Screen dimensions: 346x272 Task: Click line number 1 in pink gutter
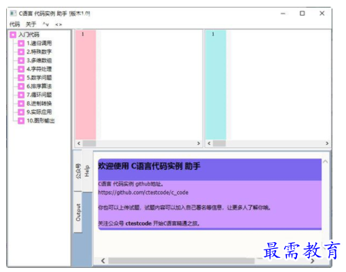point(83,34)
